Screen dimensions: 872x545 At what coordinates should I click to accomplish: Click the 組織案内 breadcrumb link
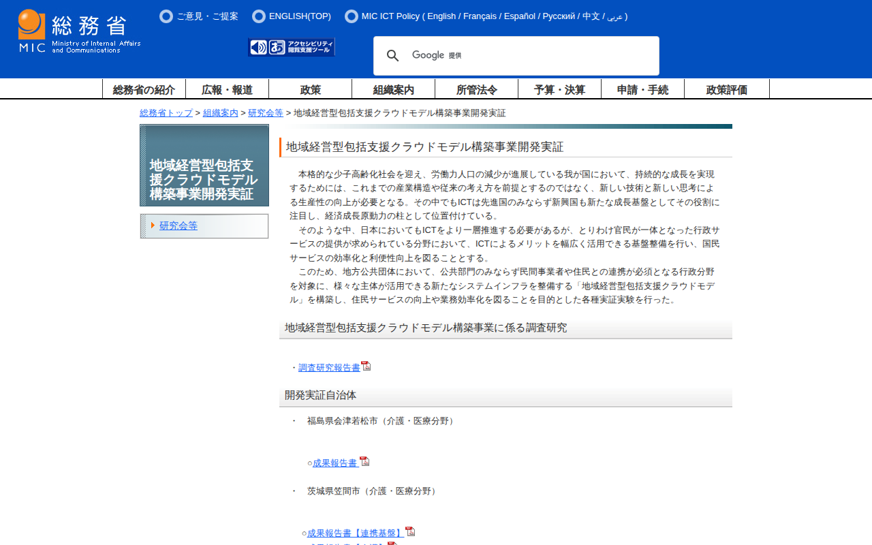pyautogui.click(x=220, y=113)
